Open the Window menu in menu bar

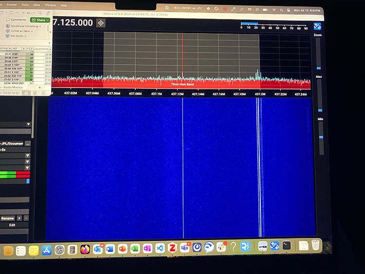click(50, 5)
